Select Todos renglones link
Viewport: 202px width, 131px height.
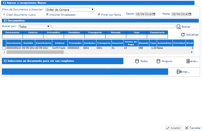(x=144, y=61)
